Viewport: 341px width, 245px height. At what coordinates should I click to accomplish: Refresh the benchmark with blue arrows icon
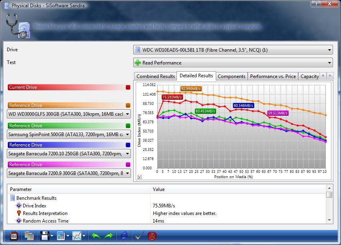pos(124,236)
